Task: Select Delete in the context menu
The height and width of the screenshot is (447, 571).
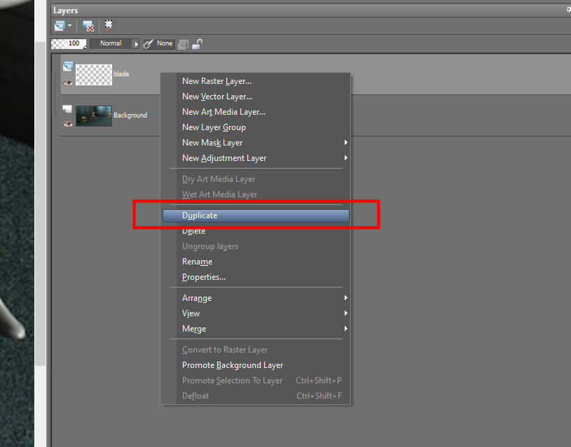Action: [256, 231]
